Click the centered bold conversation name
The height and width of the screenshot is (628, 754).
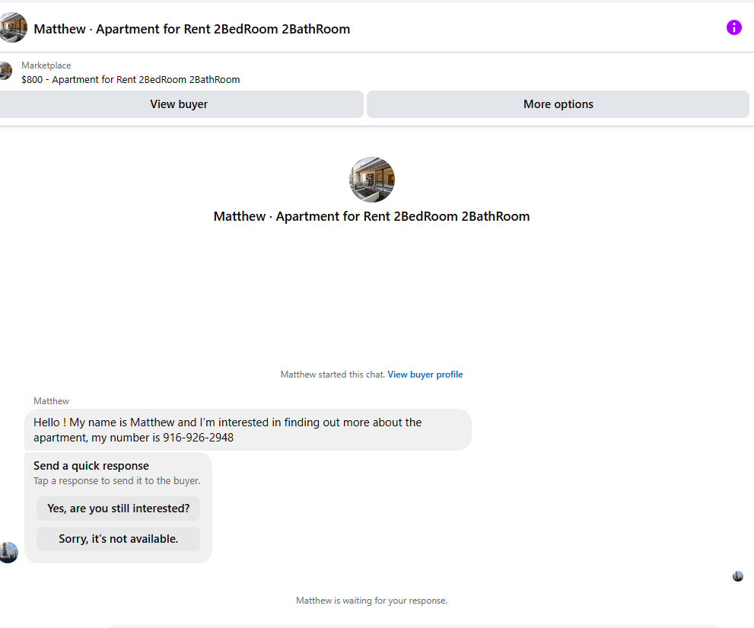tap(371, 216)
